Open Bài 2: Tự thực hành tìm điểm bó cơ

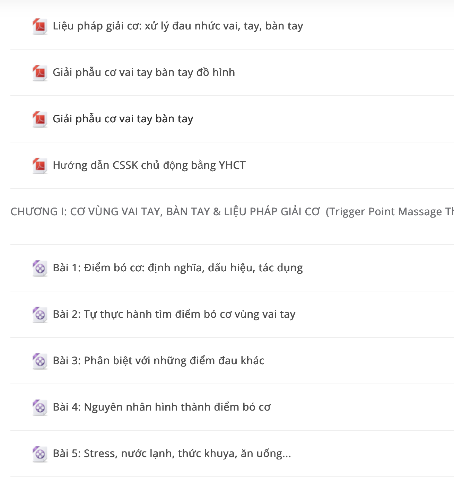[174, 315]
